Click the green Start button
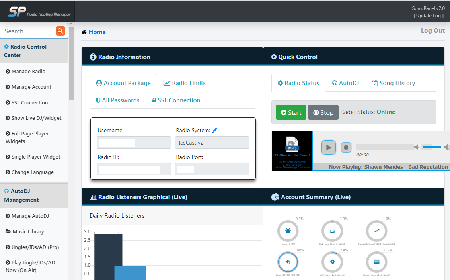 click(x=291, y=112)
